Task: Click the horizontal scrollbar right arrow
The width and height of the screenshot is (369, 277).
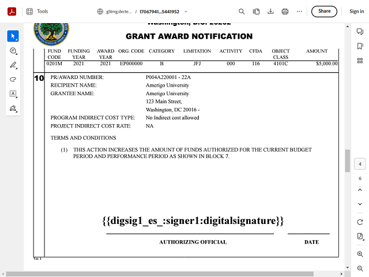Action: [341, 274]
